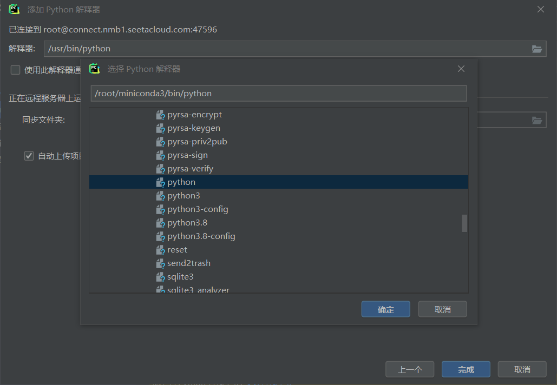
Task: Click PyCharm logo in 选择 Python 解释器 title
Action: coord(94,69)
